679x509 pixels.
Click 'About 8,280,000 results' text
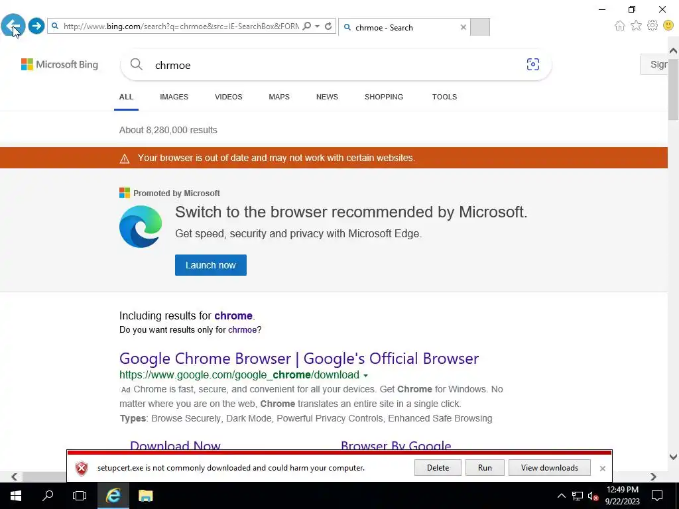[x=168, y=130]
